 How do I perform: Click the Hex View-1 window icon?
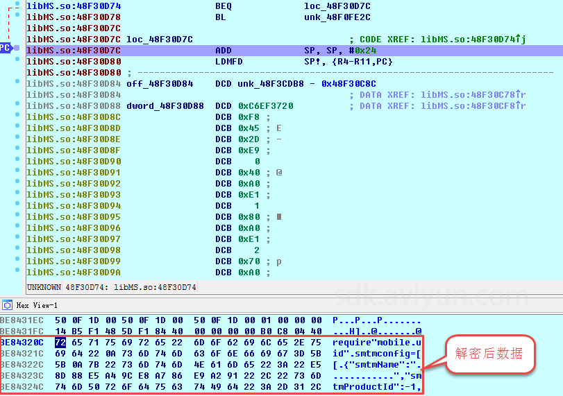7,305
